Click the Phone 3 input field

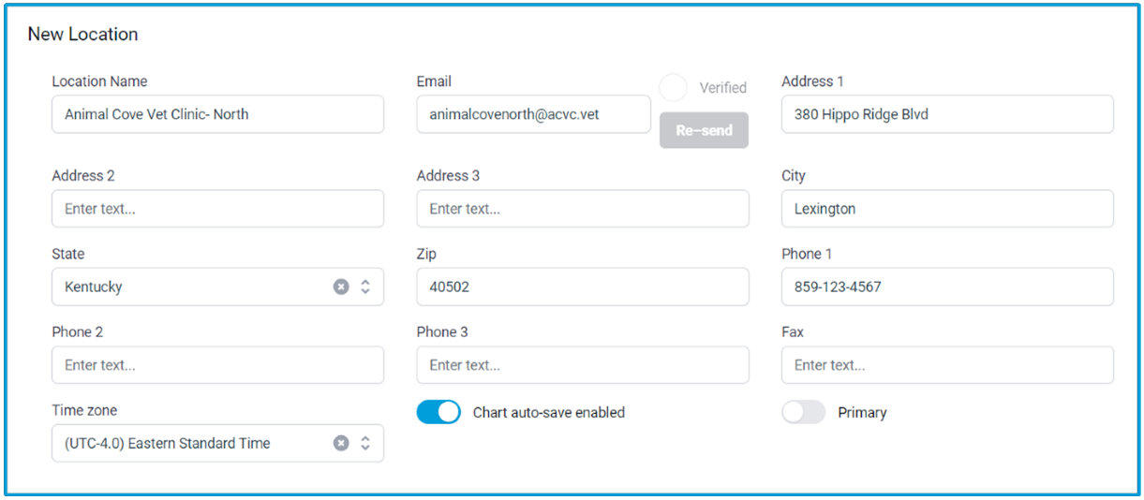[583, 365]
